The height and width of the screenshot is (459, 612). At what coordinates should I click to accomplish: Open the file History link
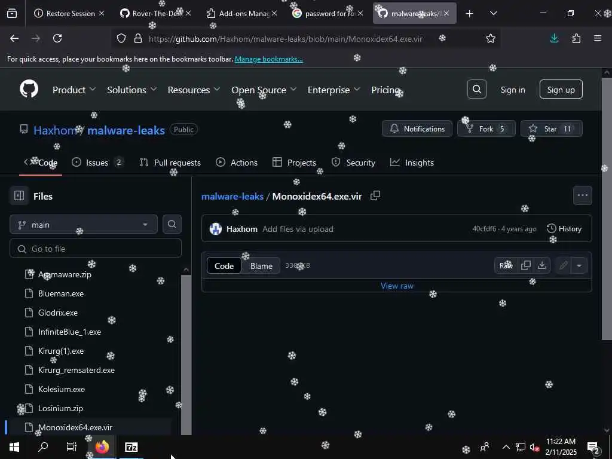click(564, 229)
